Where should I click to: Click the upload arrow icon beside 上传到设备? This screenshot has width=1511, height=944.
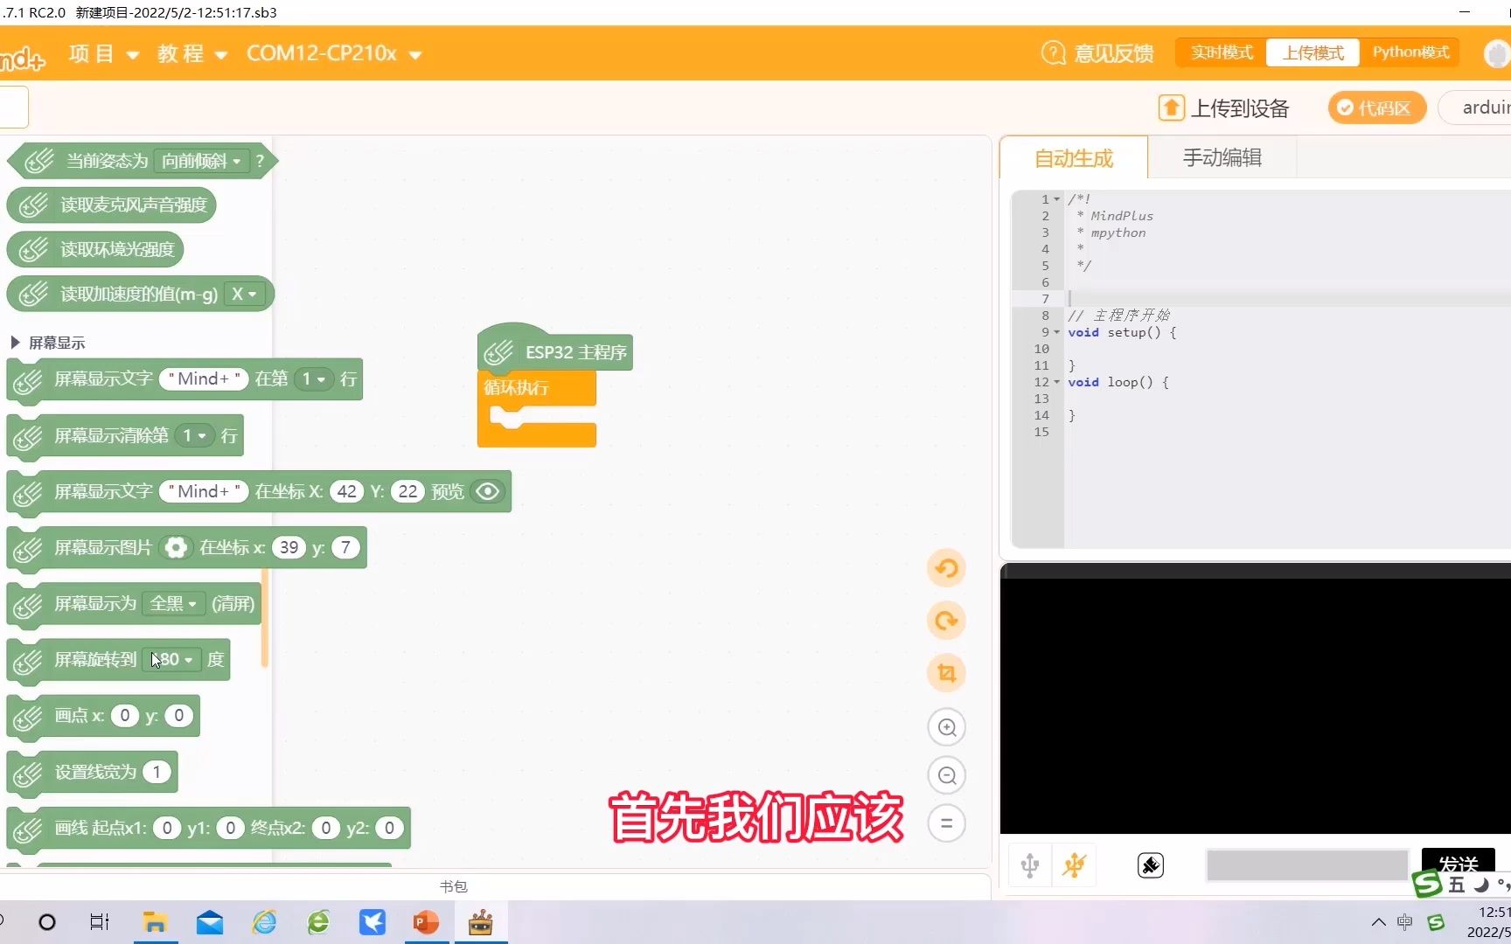point(1171,108)
